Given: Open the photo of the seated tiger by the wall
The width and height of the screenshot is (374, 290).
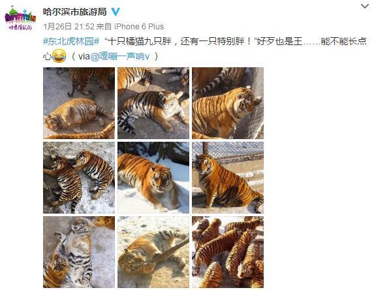Looking at the screenshot, I should click(228, 178).
